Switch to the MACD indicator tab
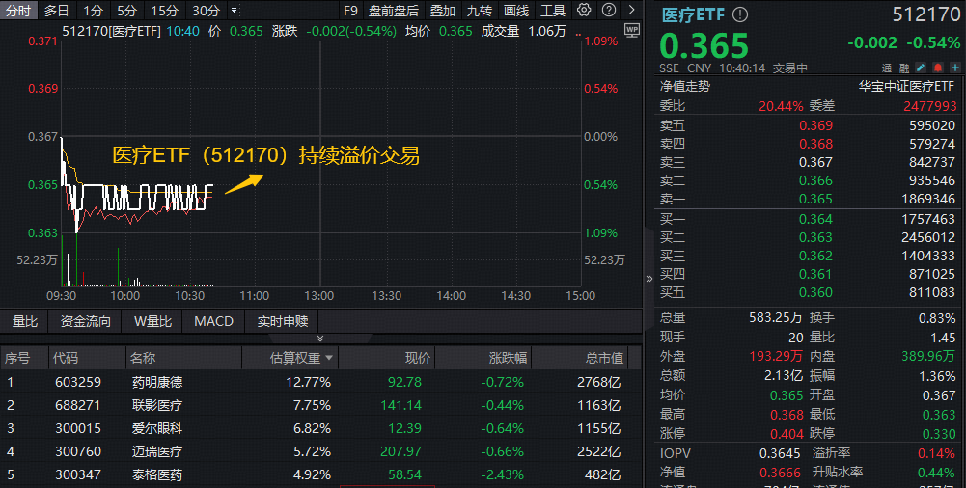This screenshot has width=966, height=488. click(213, 321)
